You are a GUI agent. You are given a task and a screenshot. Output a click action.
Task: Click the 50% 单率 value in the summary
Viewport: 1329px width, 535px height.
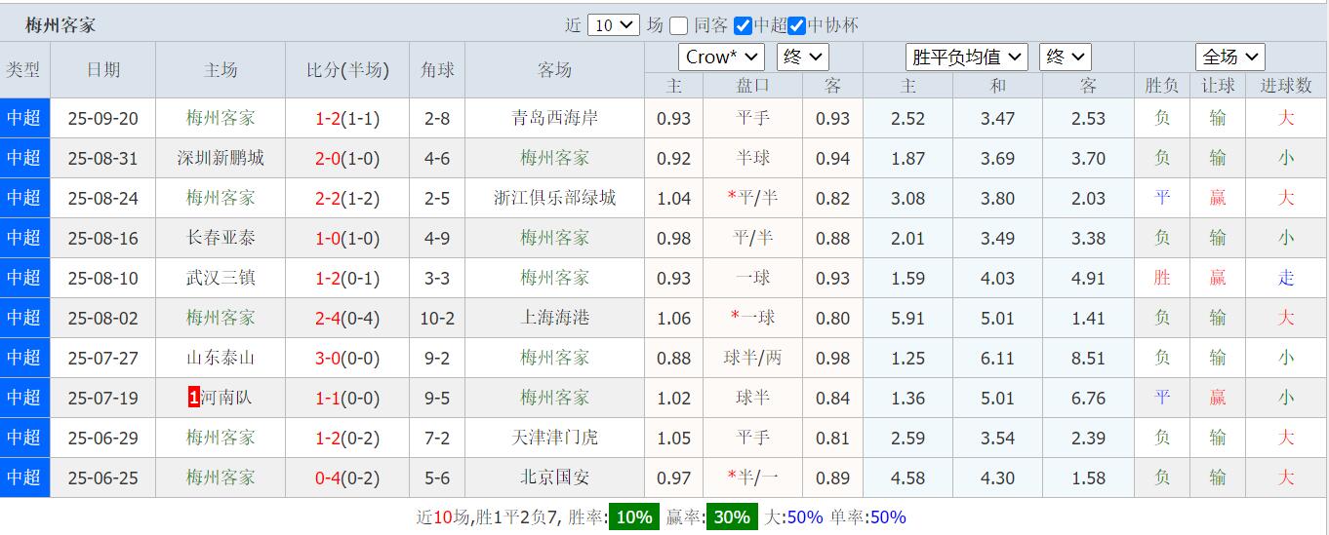pyautogui.click(x=887, y=517)
